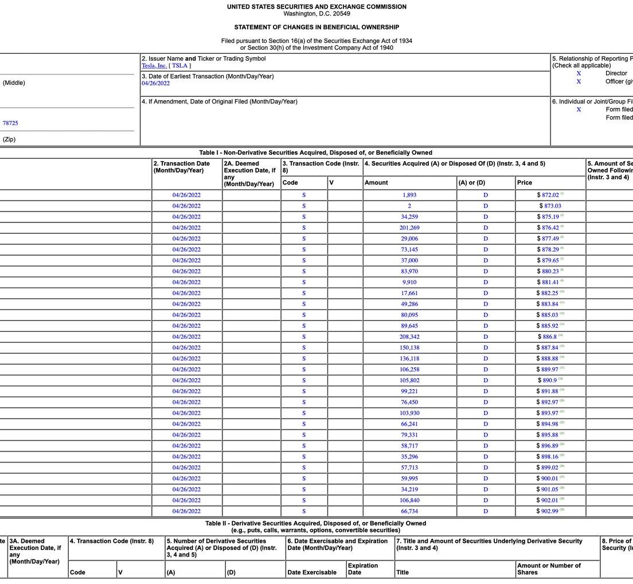Screen dimensions: 633x584
Task: Select the amount 17,661
Action: [x=409, y=293]
